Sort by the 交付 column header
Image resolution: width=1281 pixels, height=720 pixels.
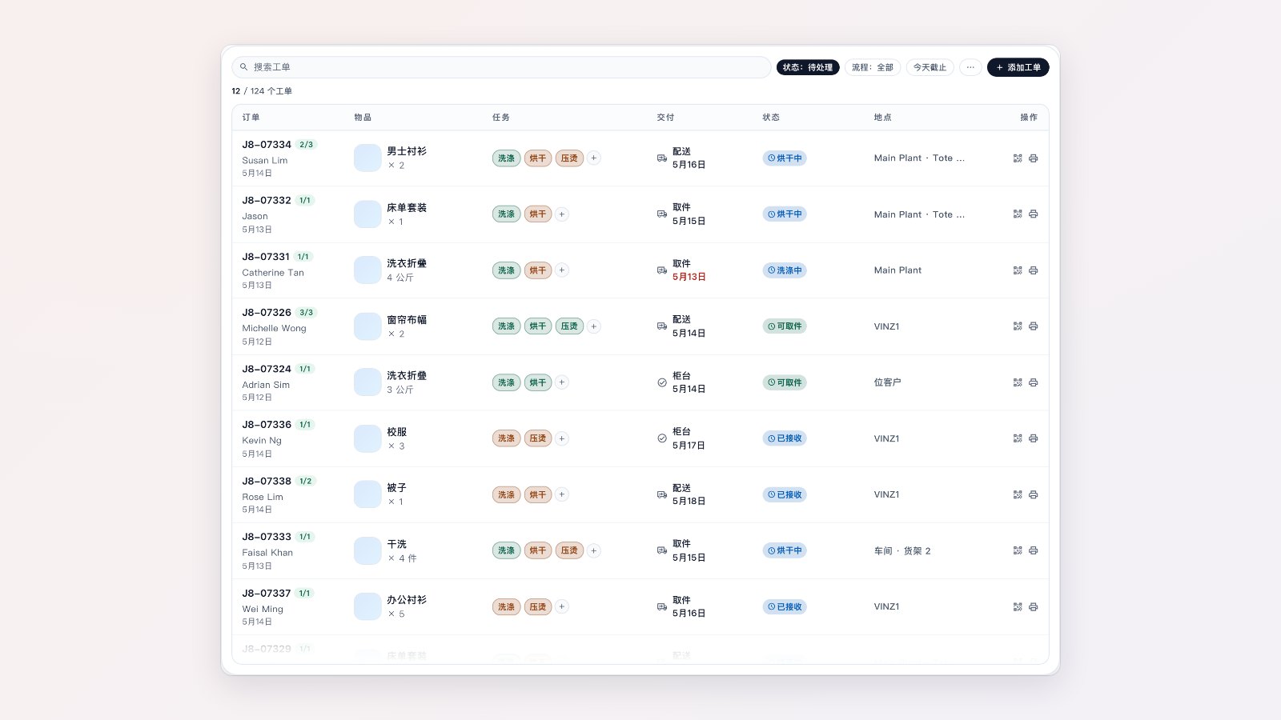pyautogui.click(x=665, y=118)
